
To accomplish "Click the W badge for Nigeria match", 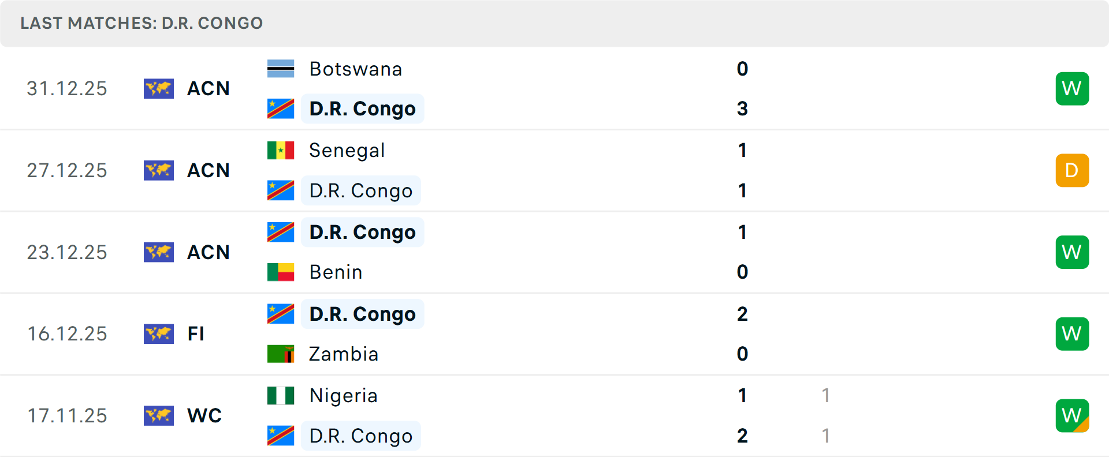I will coord(1072,415).
